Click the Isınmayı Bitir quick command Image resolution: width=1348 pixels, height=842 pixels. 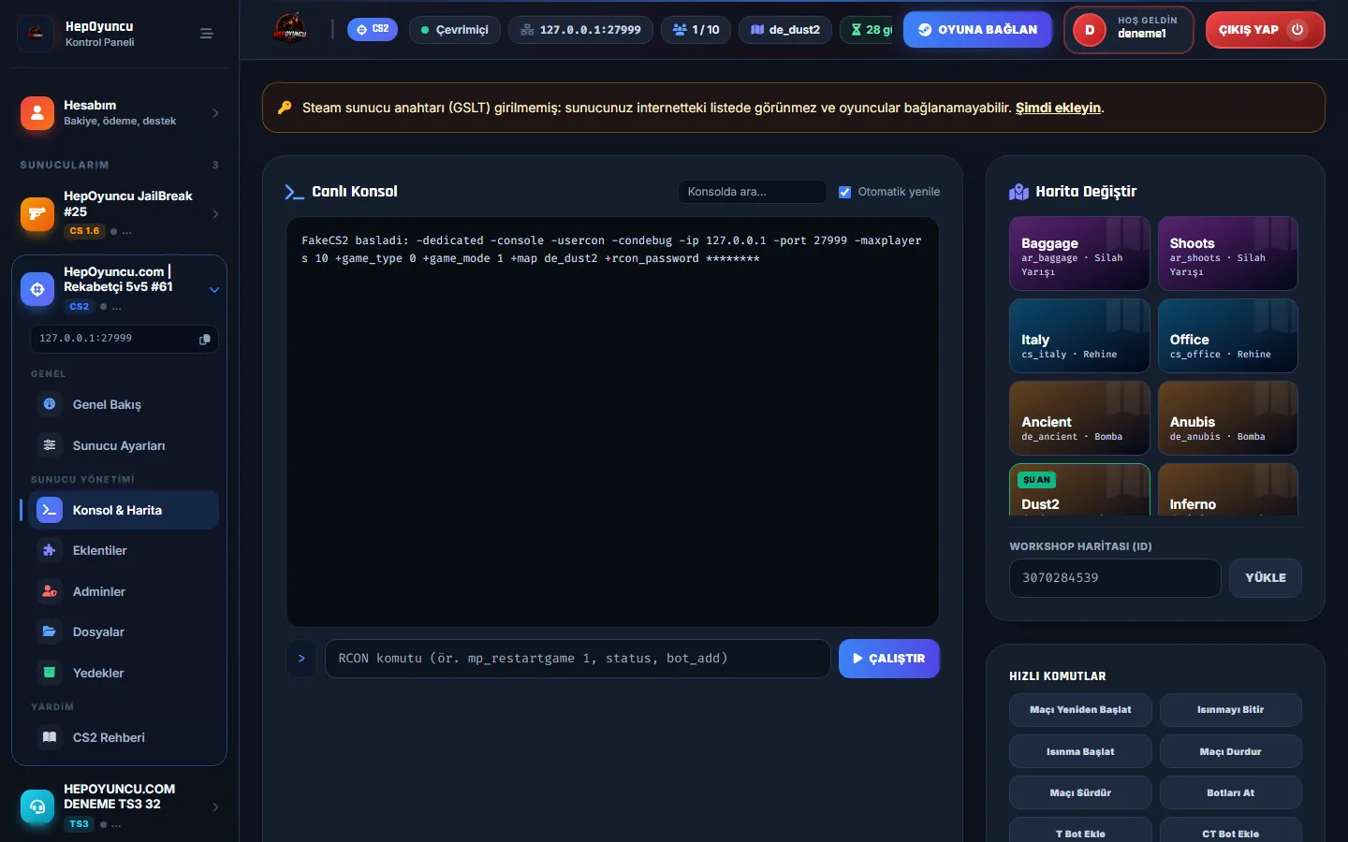tap(1231, 710)
